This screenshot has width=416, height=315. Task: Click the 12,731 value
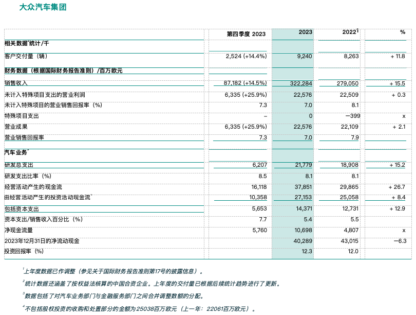(x=350, y=208)
